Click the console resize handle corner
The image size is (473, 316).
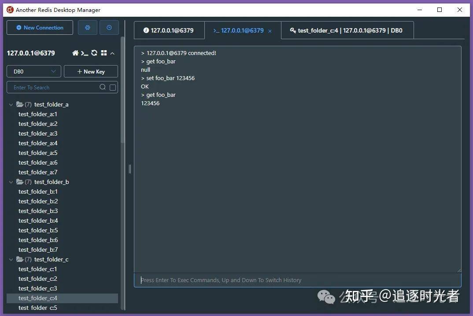coord(459,271)
